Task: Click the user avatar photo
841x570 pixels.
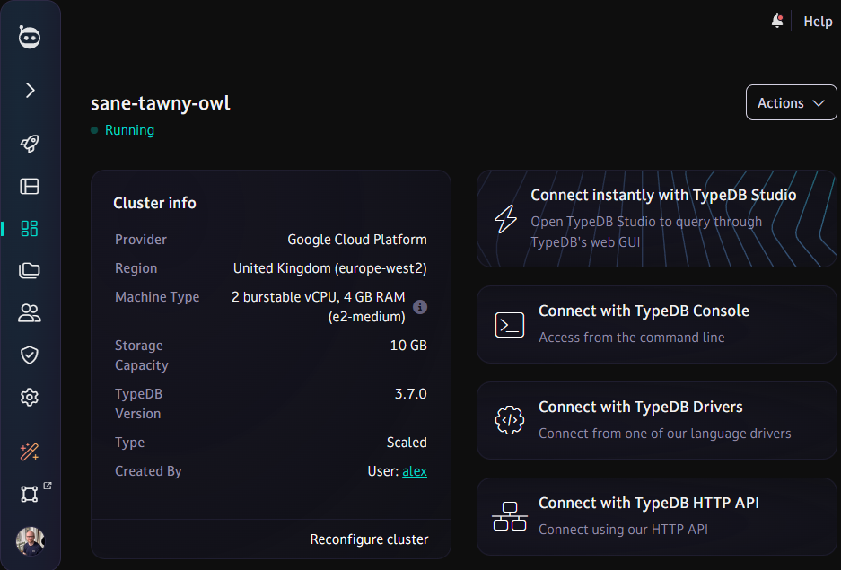Action: coord(30,541)
